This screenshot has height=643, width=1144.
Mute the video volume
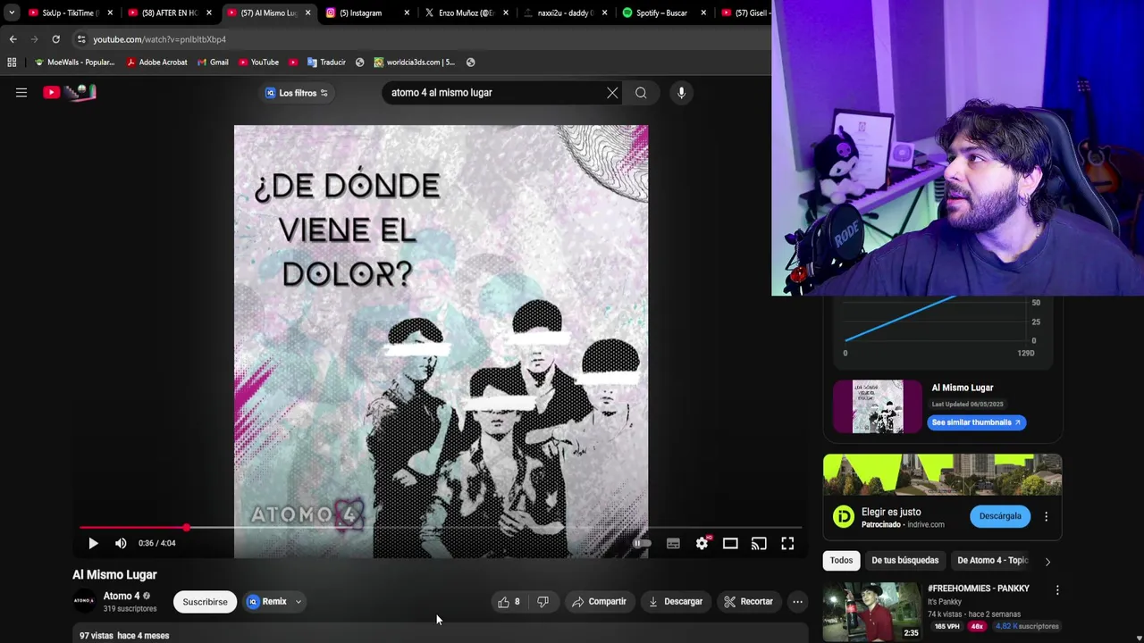121,543
